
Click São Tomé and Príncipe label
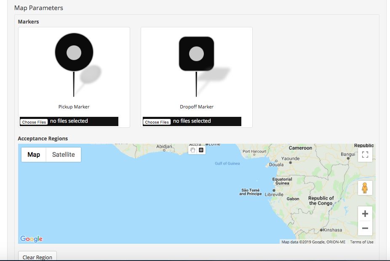(x=251, y=192)
